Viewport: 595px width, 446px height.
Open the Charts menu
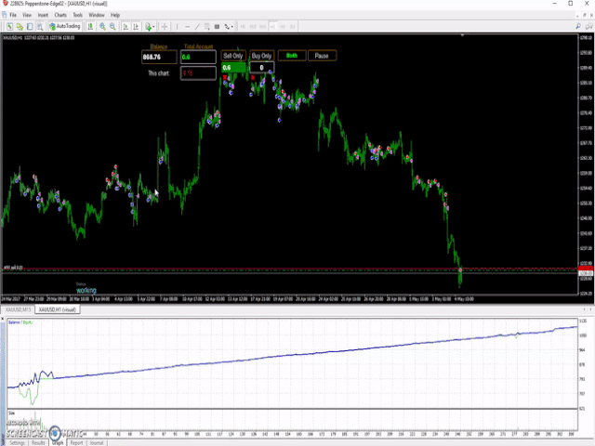tap(60, 15)
